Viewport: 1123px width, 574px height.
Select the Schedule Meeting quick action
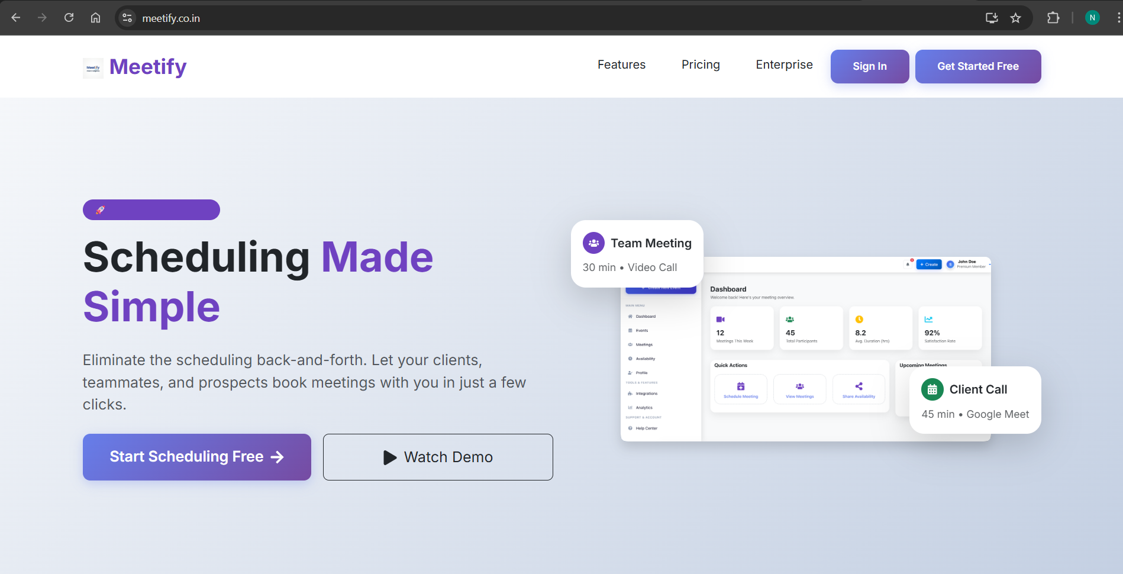click(740, 386)
